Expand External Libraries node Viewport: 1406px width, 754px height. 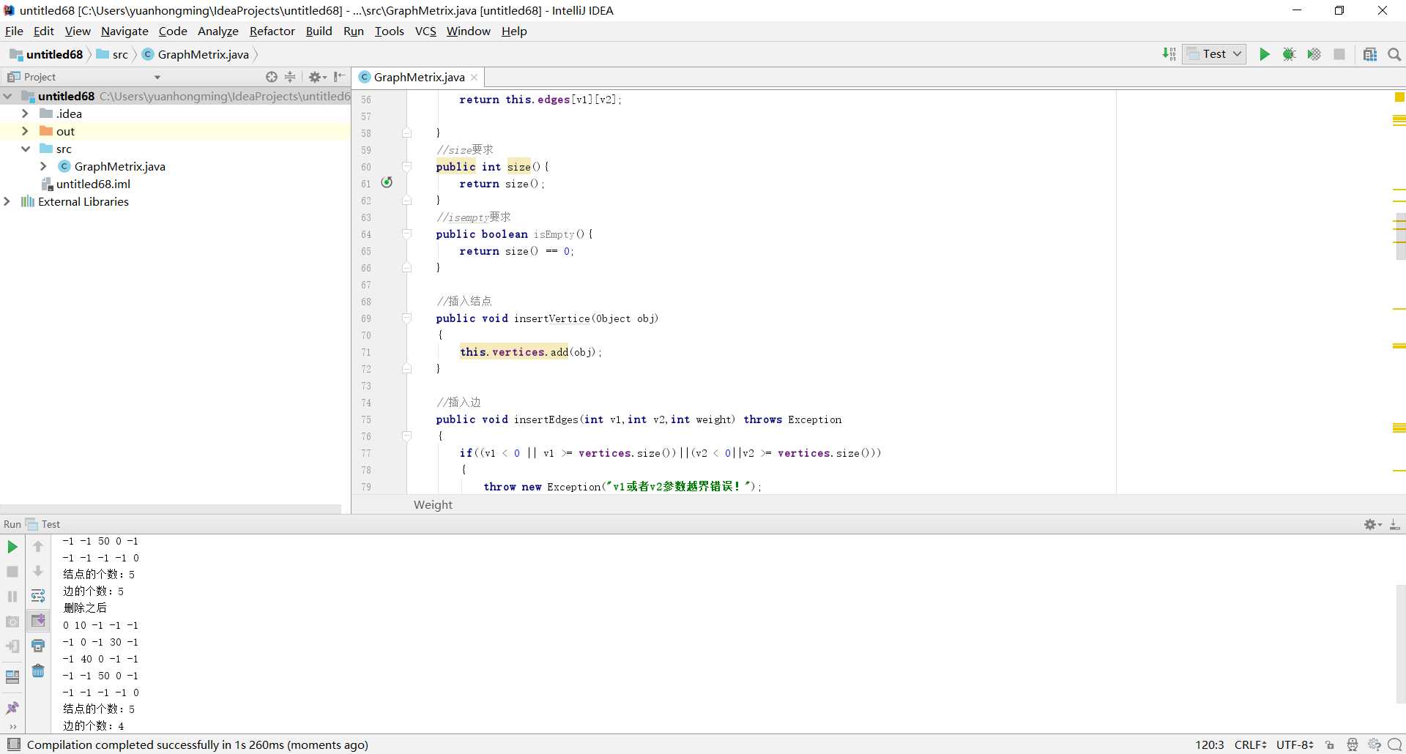tap(7, 201)
